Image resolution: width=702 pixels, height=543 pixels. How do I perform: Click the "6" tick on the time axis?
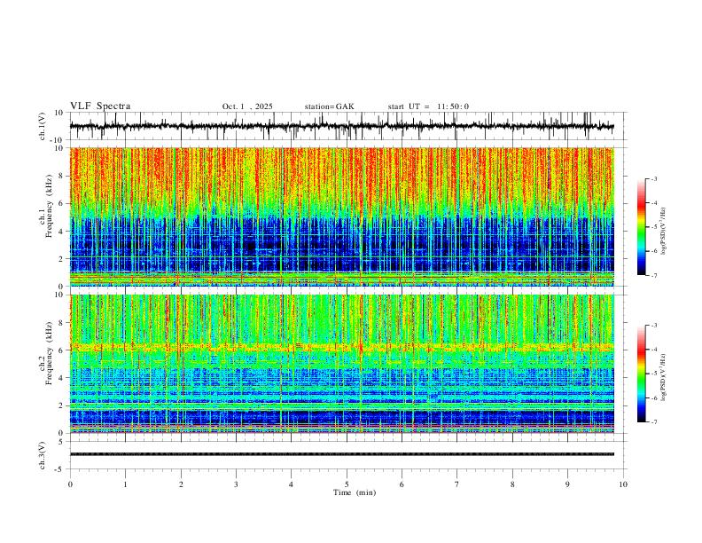pos(402,484)
